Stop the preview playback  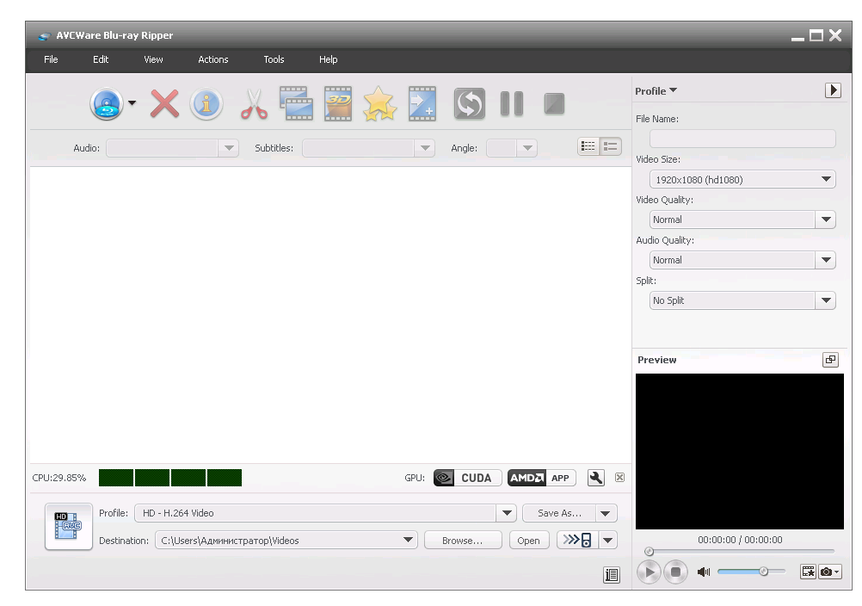675,572
